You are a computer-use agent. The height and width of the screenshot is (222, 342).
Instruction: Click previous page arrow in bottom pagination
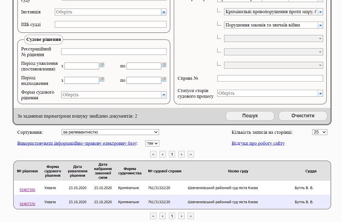[163, 216]
